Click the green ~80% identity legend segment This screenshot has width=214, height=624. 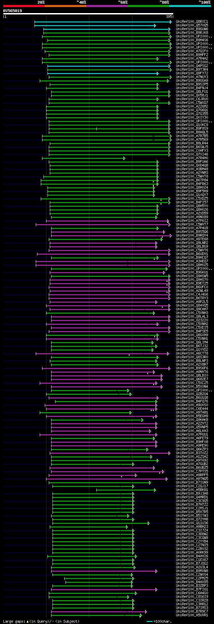click(x=148, y=6)
